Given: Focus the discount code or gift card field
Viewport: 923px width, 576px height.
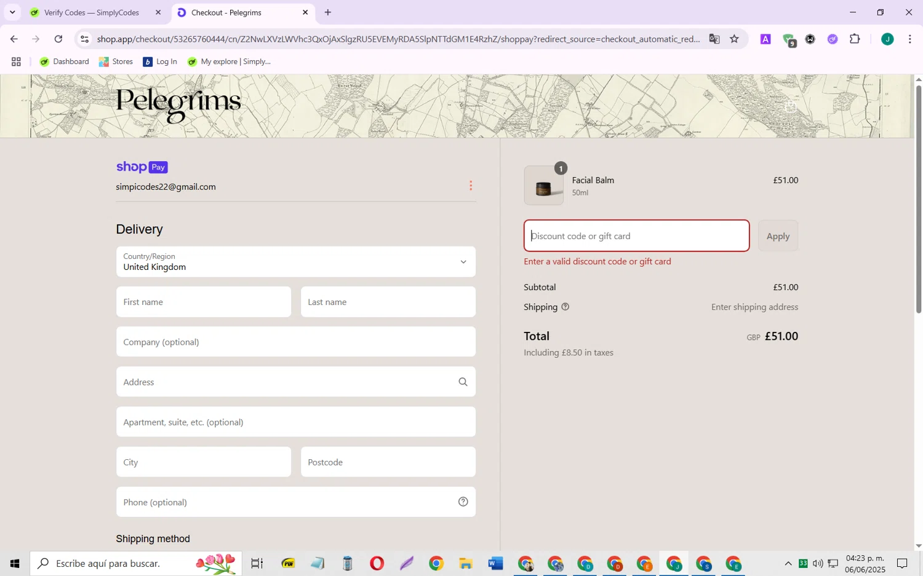Looking at the screenshot, I should (636, 236).
